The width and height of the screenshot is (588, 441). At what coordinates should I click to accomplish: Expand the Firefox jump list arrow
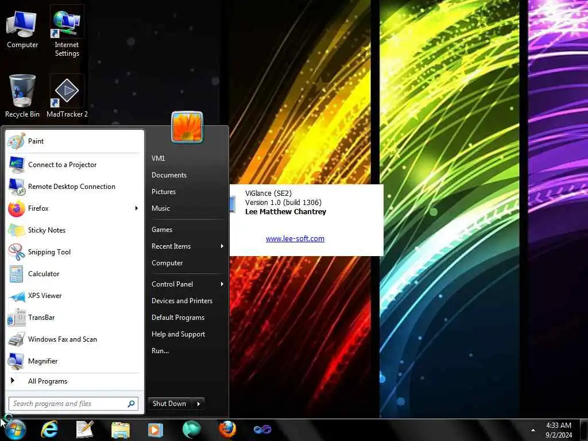(x=137, y=208)
